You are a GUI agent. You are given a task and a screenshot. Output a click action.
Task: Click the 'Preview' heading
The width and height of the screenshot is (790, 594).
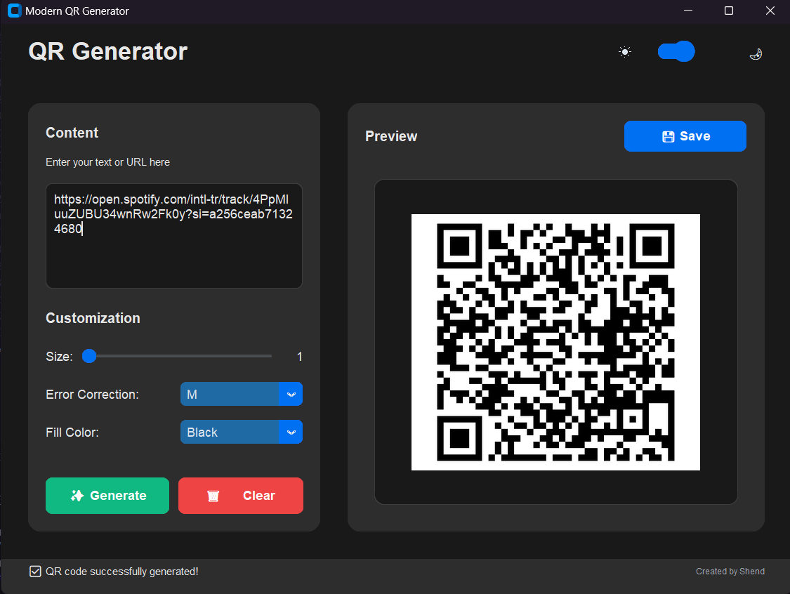pyautogui.click(x=391, y=136)
